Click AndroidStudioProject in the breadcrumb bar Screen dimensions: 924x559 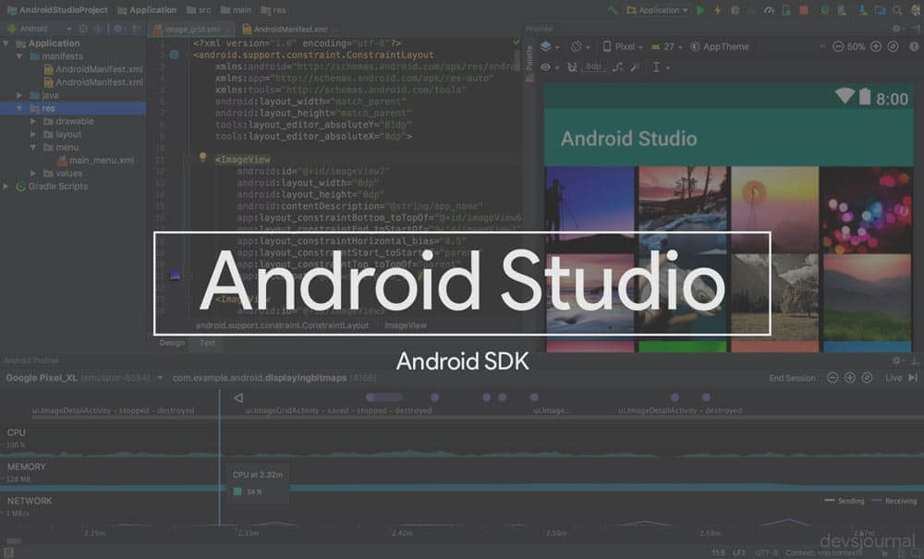click(57, 10)
